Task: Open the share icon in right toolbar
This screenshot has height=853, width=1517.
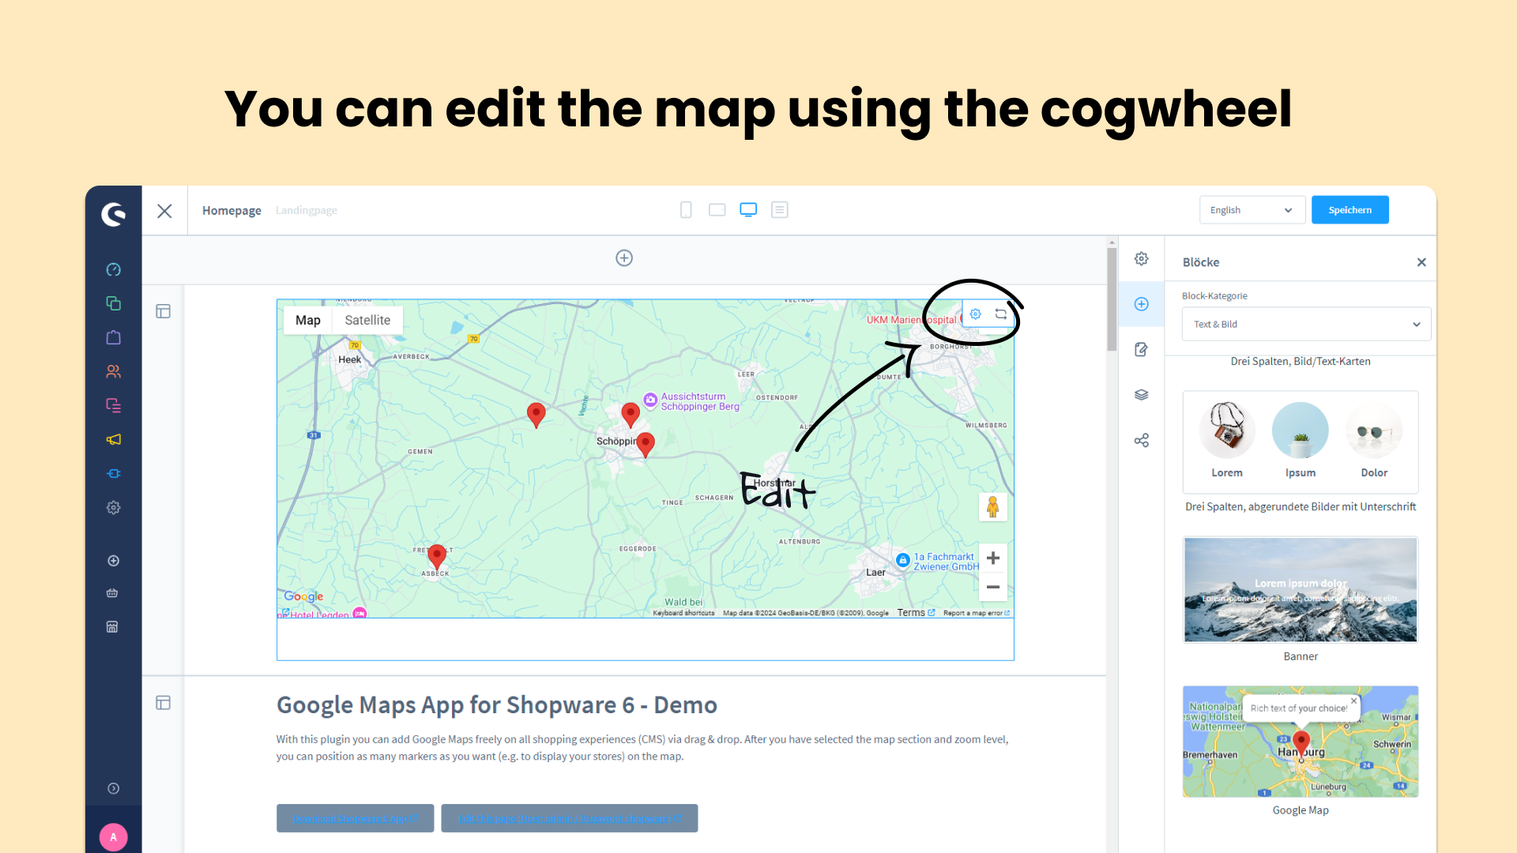Action: click(1142, 440)
